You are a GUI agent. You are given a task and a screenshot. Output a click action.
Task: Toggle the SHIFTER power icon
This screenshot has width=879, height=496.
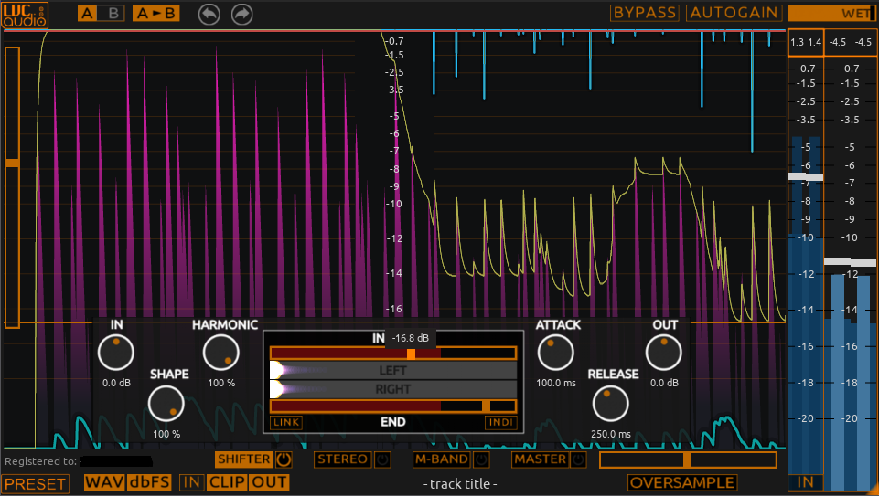(x=284, y=459)
